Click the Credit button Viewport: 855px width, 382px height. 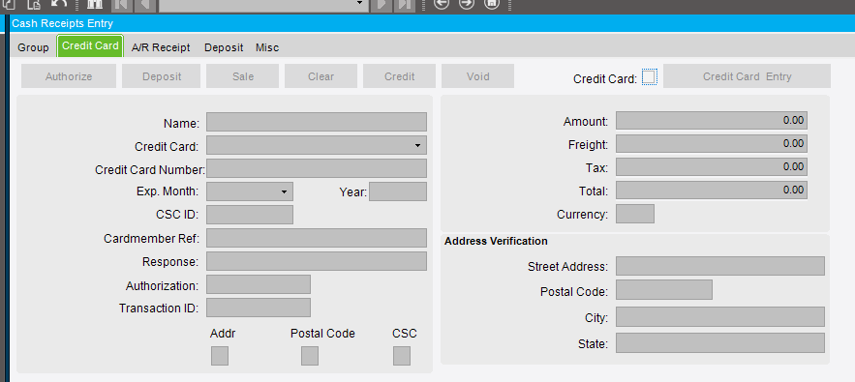pyautogui.click(x=399, y=76)
